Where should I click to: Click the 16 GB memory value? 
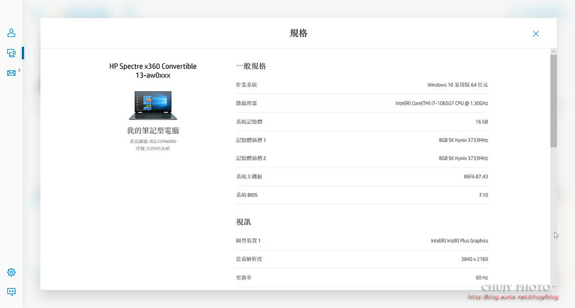[482, 122]
